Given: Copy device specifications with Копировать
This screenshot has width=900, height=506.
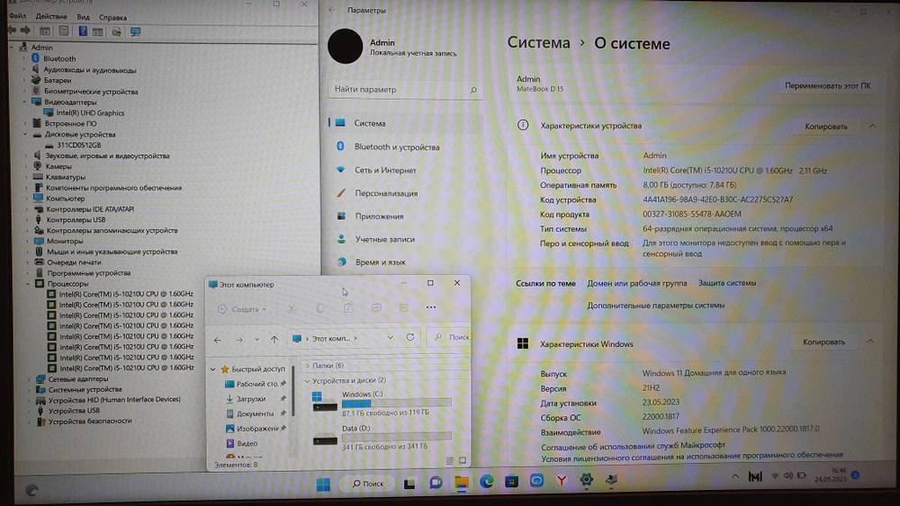Looking at the screenshot, I should [826, 126].
